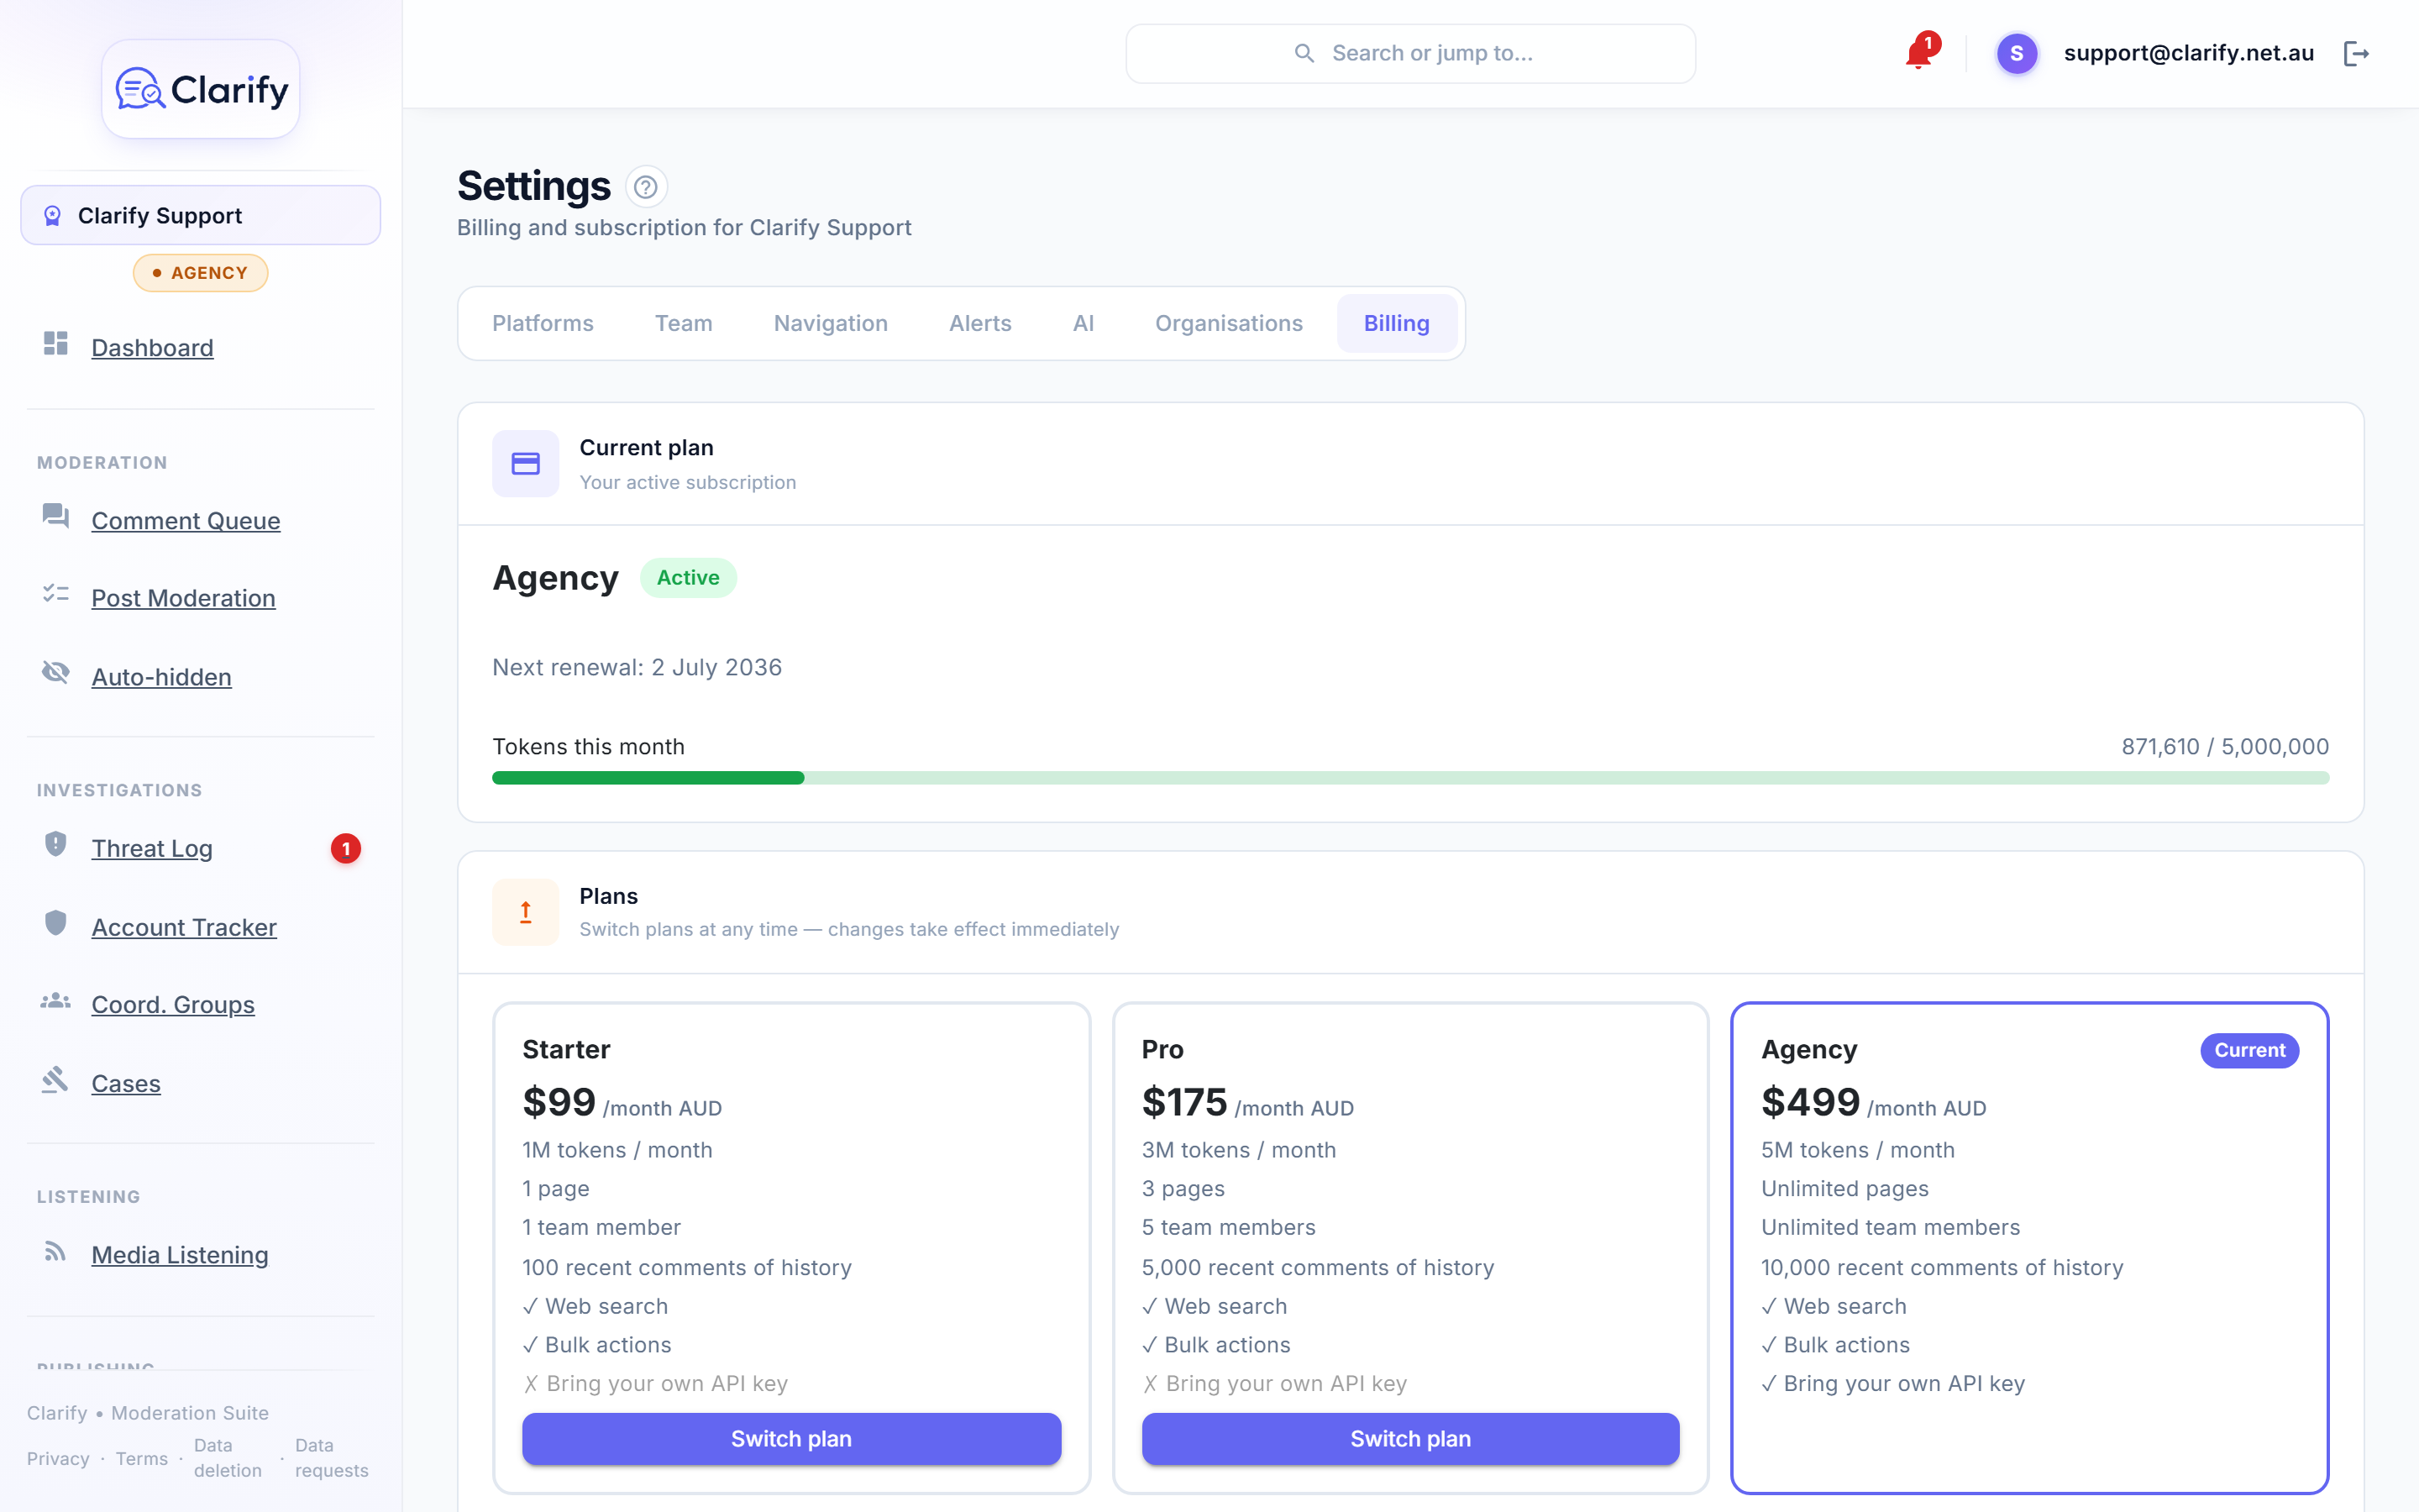Switch plan to Starter
The width and height of the screenshot is (2419, 1512).
point(792,1438)
